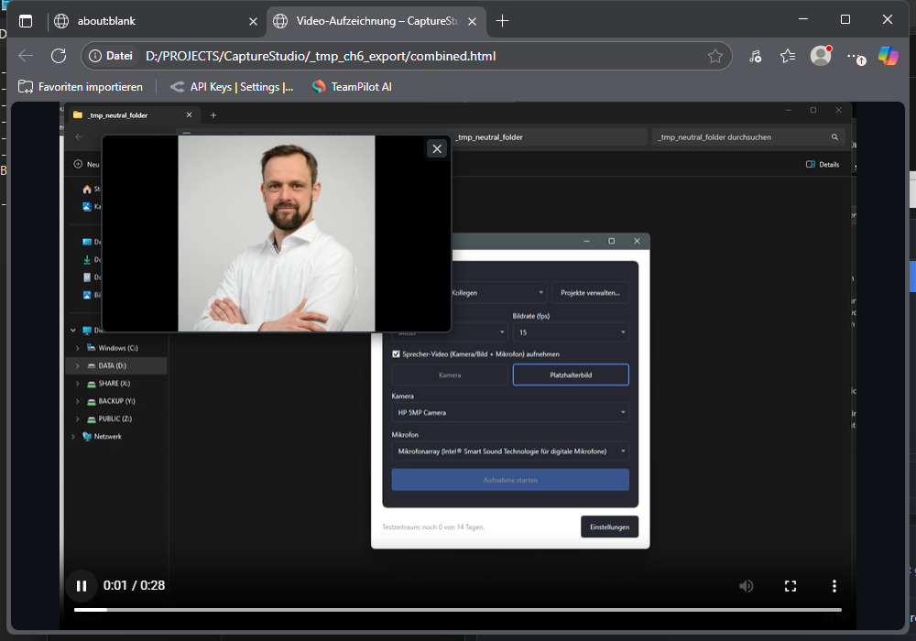
Task: Open a new browser tab
Action: coord(502,21)
